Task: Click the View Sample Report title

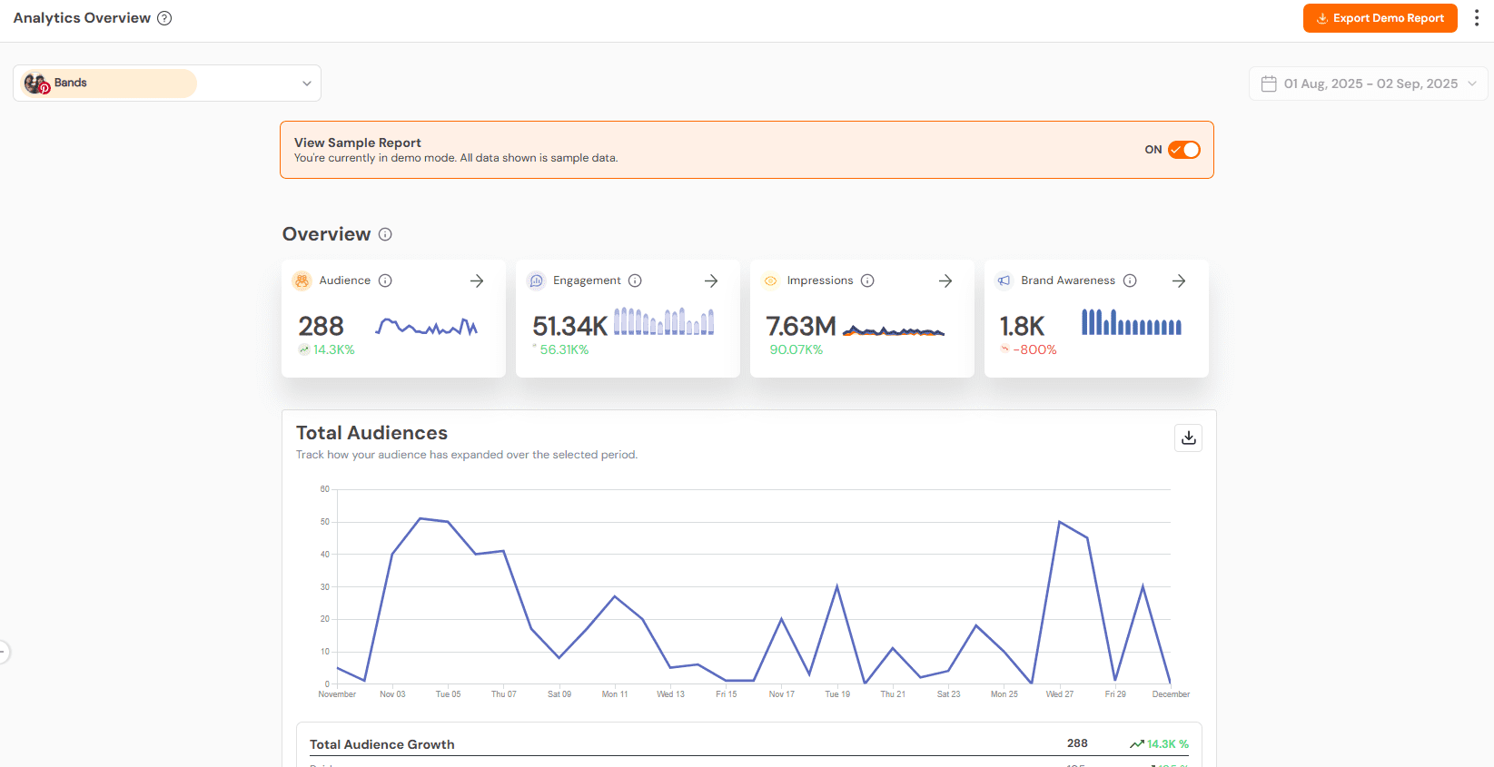Action: pyautogui.click(x=358, y=143)
